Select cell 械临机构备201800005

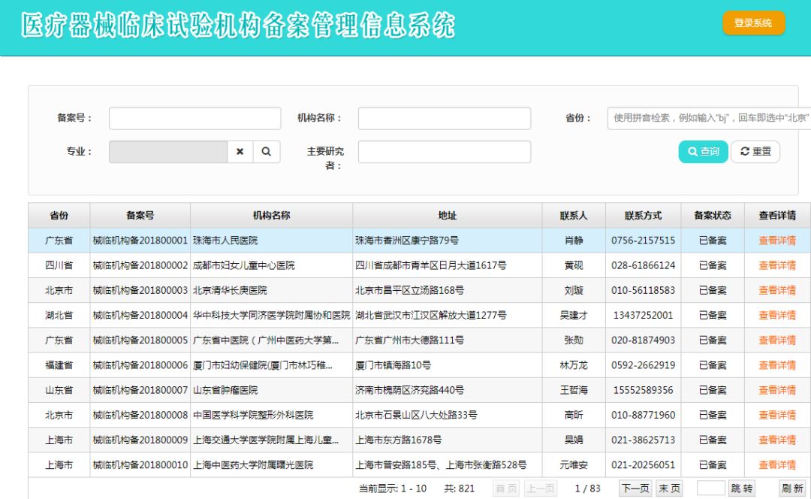coord(140,340)
